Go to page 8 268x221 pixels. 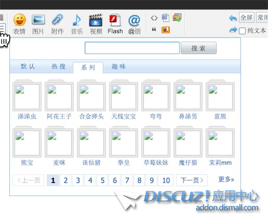pos(139,180)
